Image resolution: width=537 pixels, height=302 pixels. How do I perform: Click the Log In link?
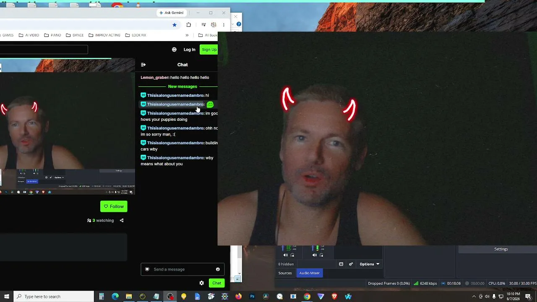pos(189,49)
